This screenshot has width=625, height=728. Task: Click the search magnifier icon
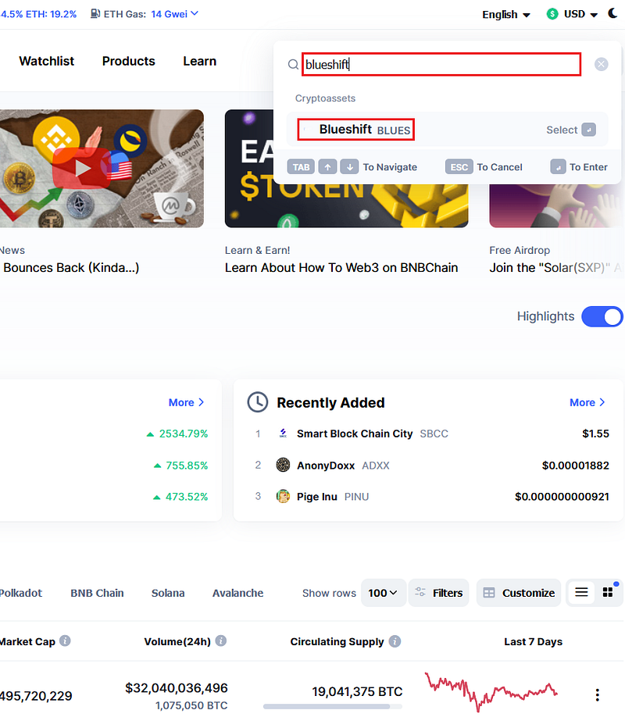point(293,64)
